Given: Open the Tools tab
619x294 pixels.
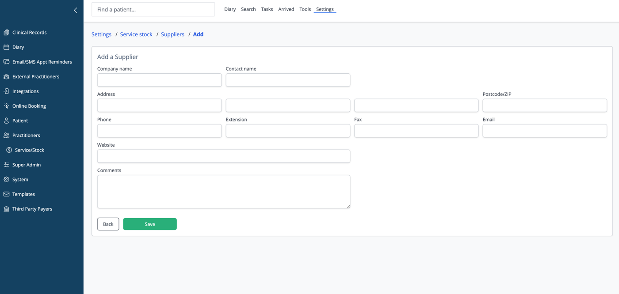Looking at the screenshot, I should 305,9.
